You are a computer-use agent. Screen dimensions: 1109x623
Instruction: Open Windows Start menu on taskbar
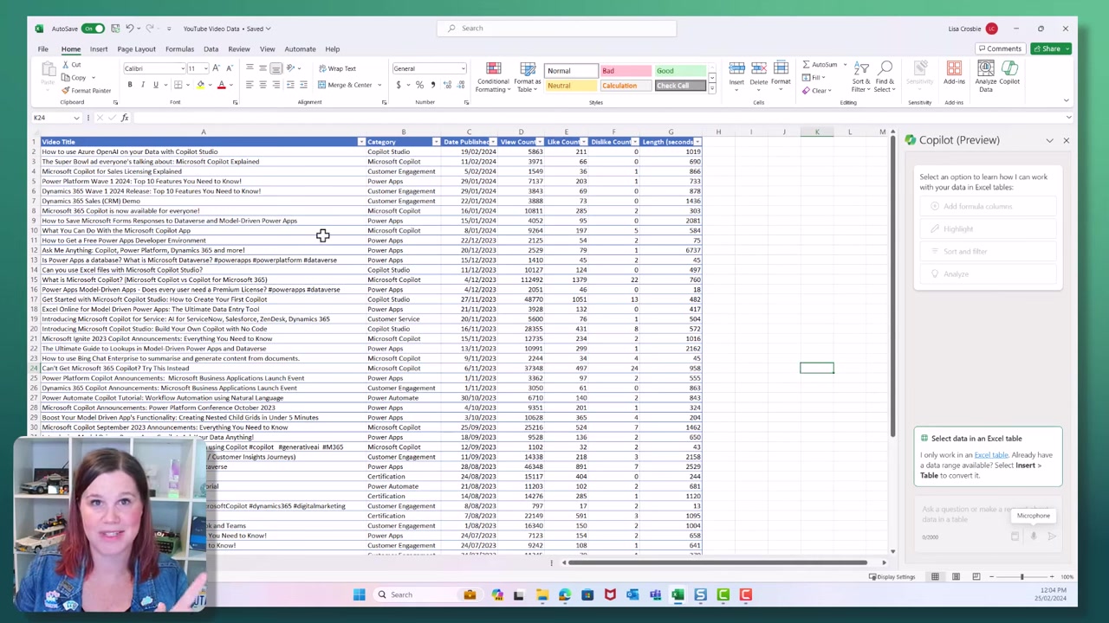(x=359, y=594)
